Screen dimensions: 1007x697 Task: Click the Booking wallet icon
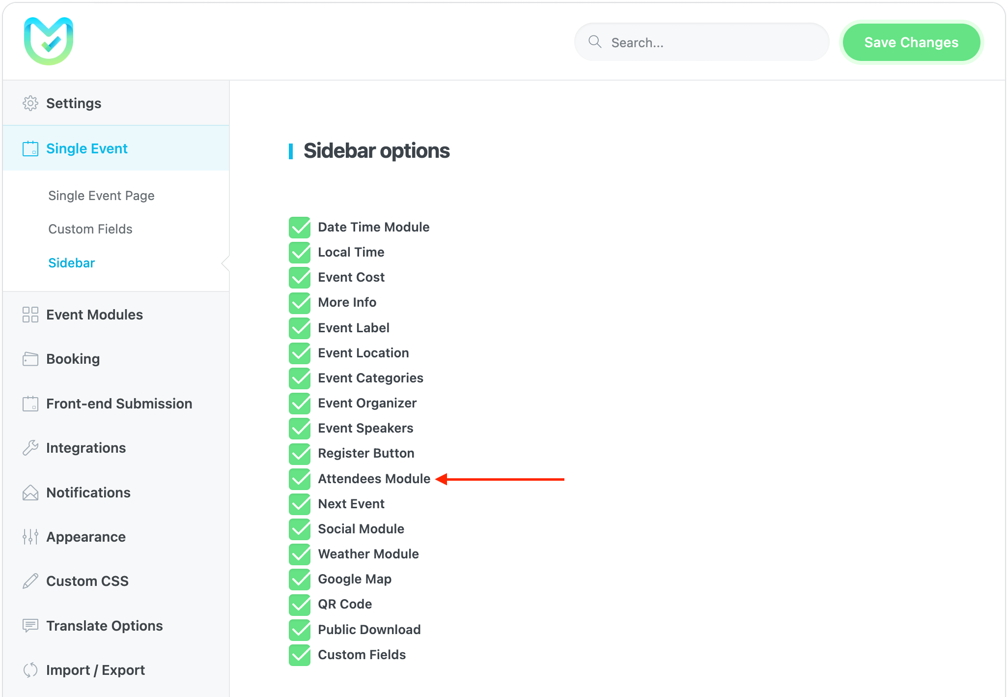tap(30, 359)
